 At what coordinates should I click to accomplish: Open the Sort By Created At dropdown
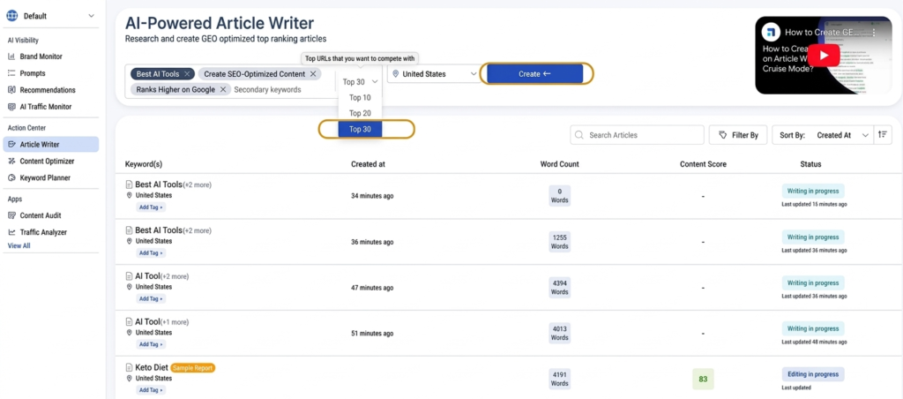click(x=823, y=135)
